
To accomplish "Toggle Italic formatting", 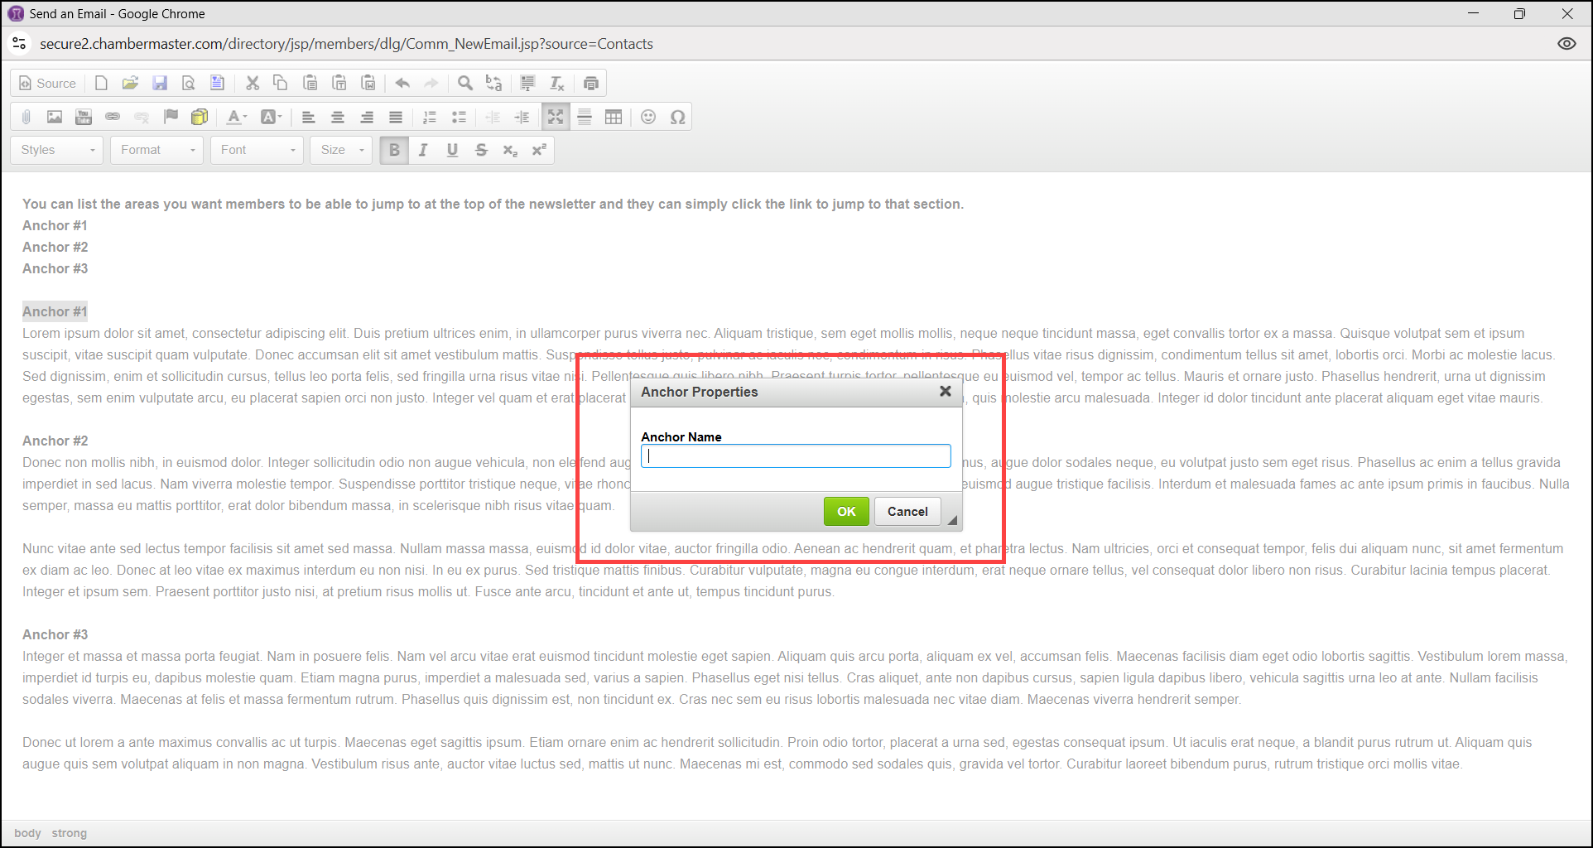I will 423,150.
